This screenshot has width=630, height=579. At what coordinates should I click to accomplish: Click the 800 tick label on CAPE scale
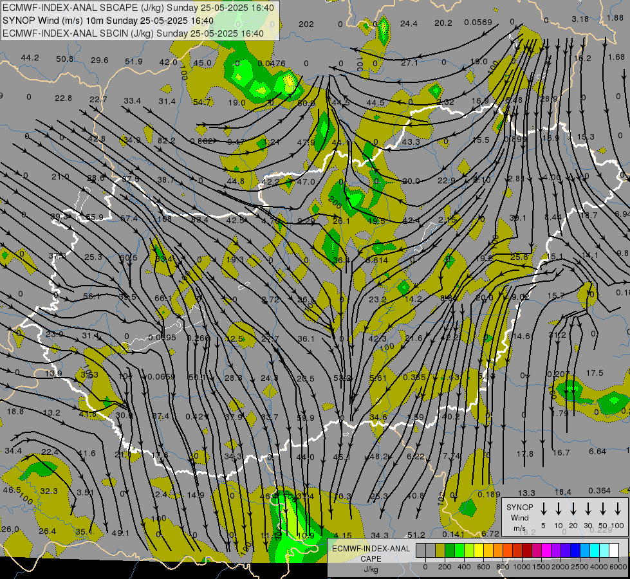tap(503, 567)
